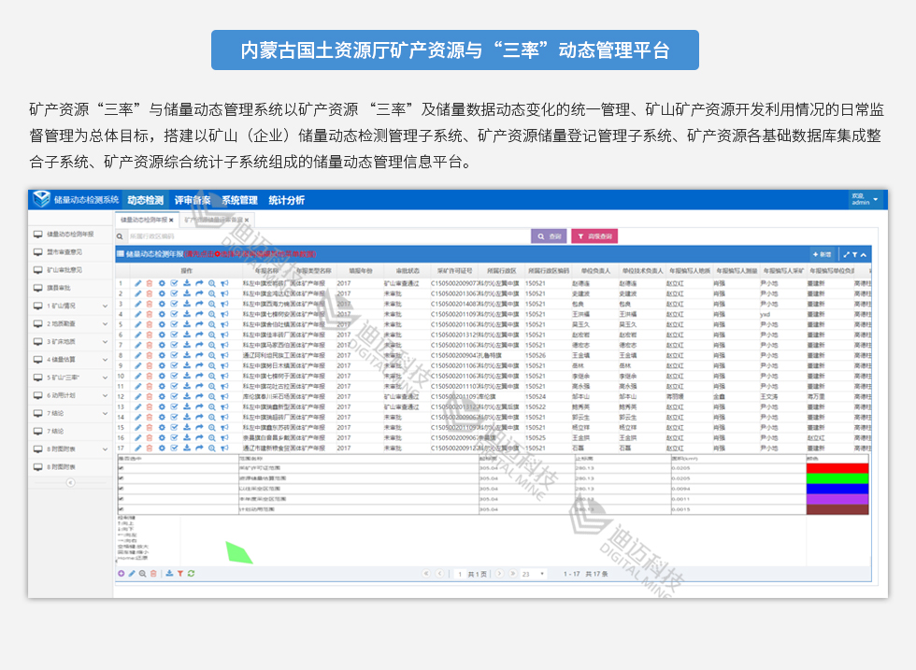Click the green refresh icon in bottom toolbar
This screenshot has width=916, height=670.
coord(191,573)
